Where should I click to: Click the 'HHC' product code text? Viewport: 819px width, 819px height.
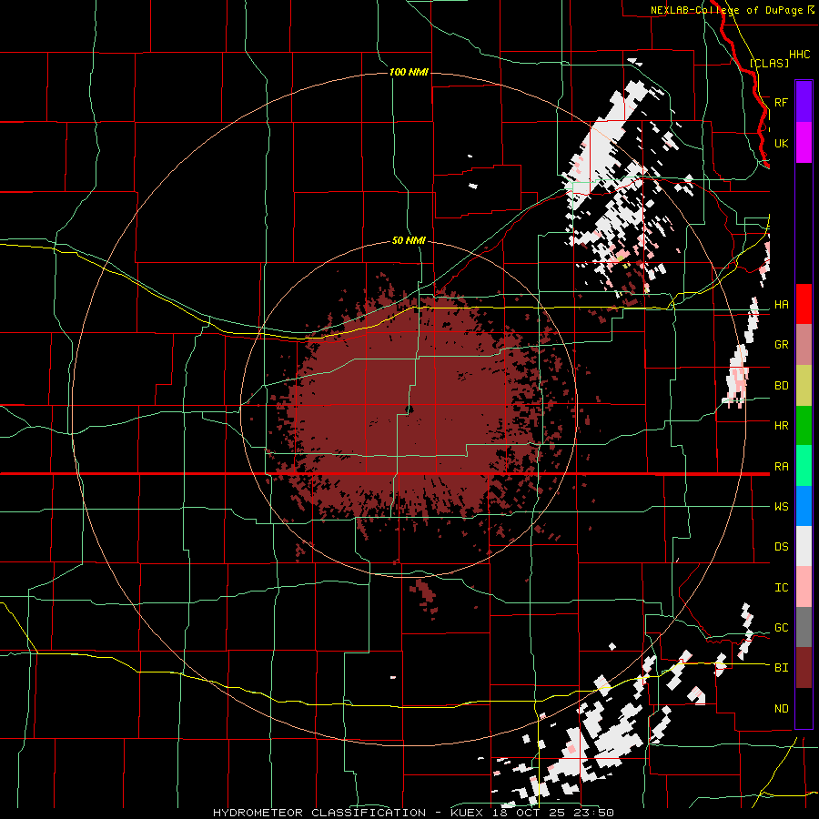(x=799, y=55)
